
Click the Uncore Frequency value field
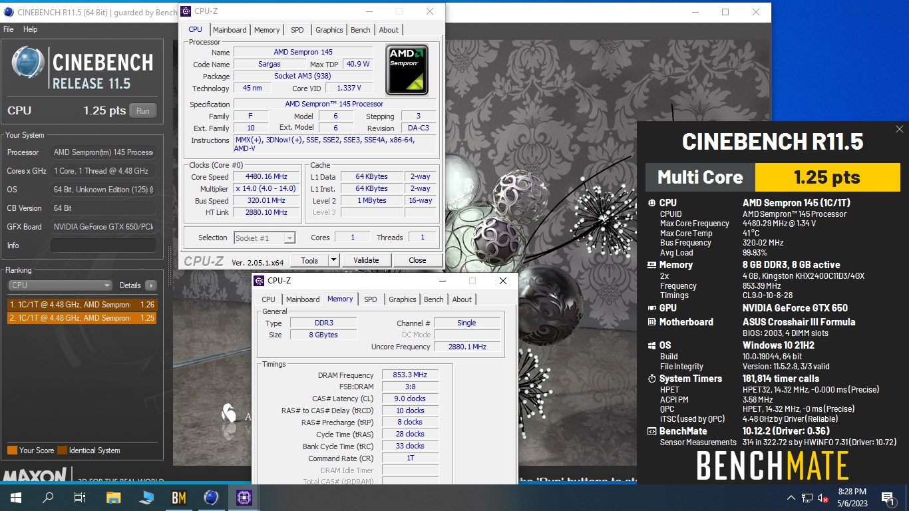(466, 347)
